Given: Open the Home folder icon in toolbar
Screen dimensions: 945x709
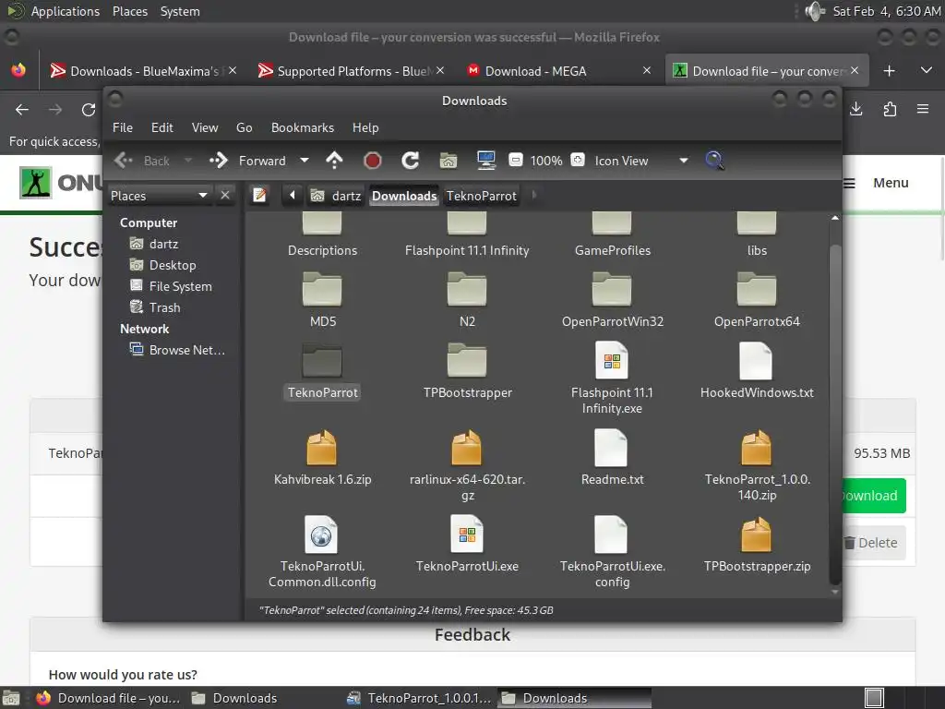Looking at the screenshot, I should pos(449,161).
